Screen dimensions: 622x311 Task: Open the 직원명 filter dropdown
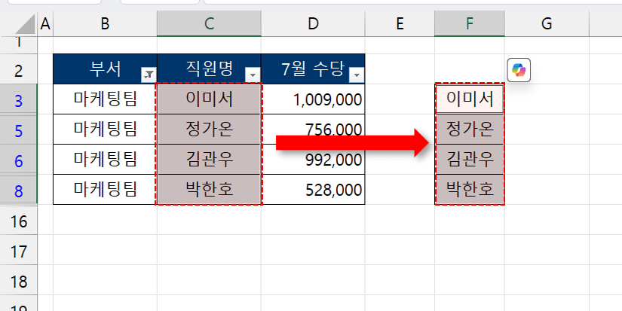pos(253,75)
